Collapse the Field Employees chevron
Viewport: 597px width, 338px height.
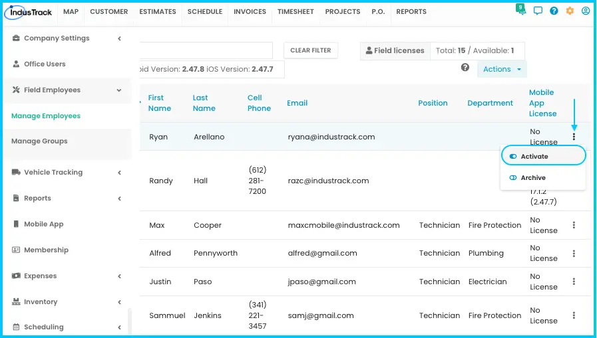119,90
